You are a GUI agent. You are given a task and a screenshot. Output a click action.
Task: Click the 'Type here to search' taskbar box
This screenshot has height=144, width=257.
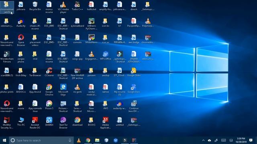click(x=41, y=140)
